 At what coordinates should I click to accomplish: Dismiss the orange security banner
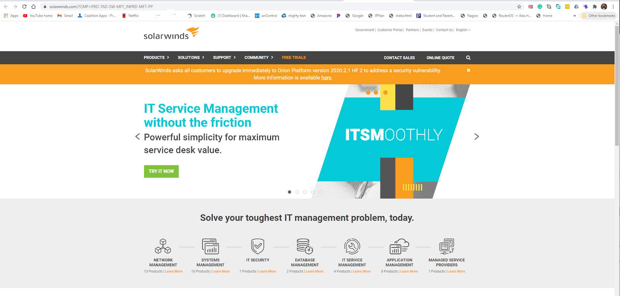coord(468,70)
